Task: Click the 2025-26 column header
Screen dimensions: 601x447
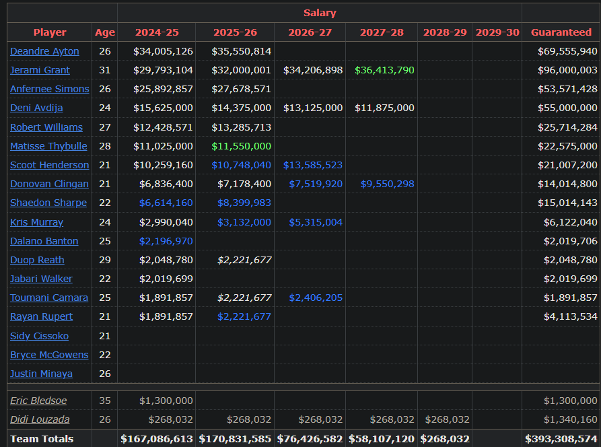Action: [235, 32]
